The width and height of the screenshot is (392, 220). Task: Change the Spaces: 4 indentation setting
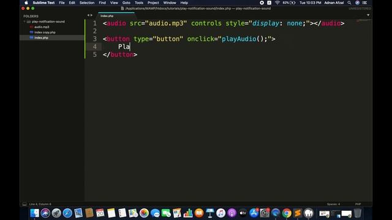[x=333, y=204]
